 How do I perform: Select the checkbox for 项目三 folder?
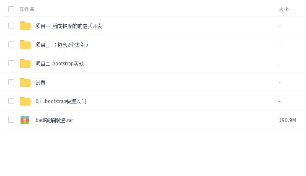(11, 45)
